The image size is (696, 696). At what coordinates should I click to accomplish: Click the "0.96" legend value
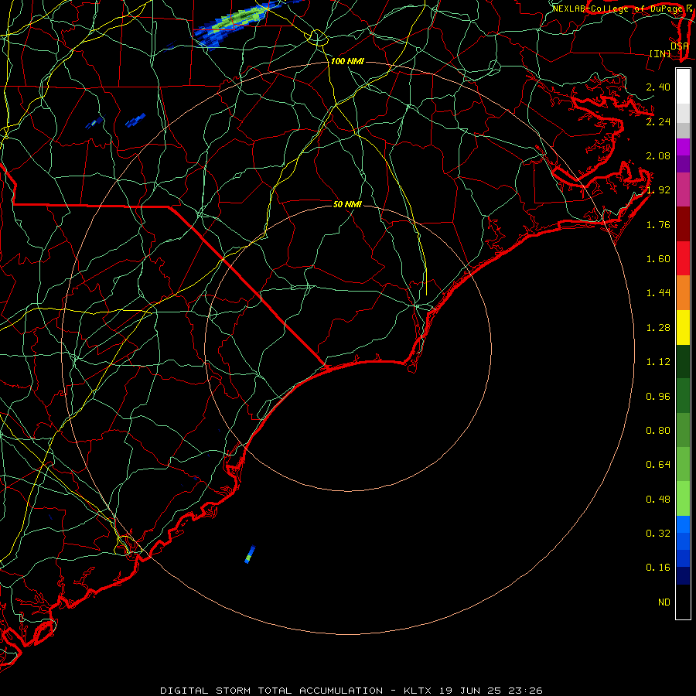[x=658, y=397]
